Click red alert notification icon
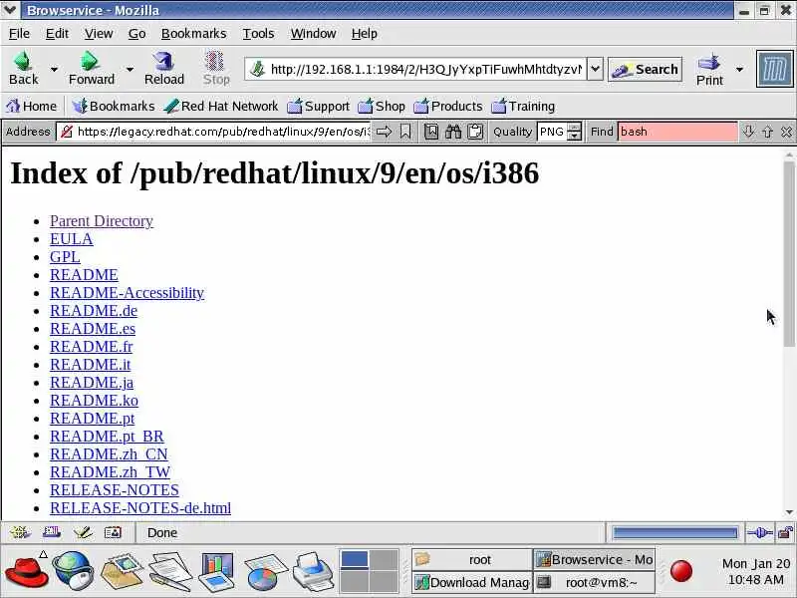 point(681,570)
